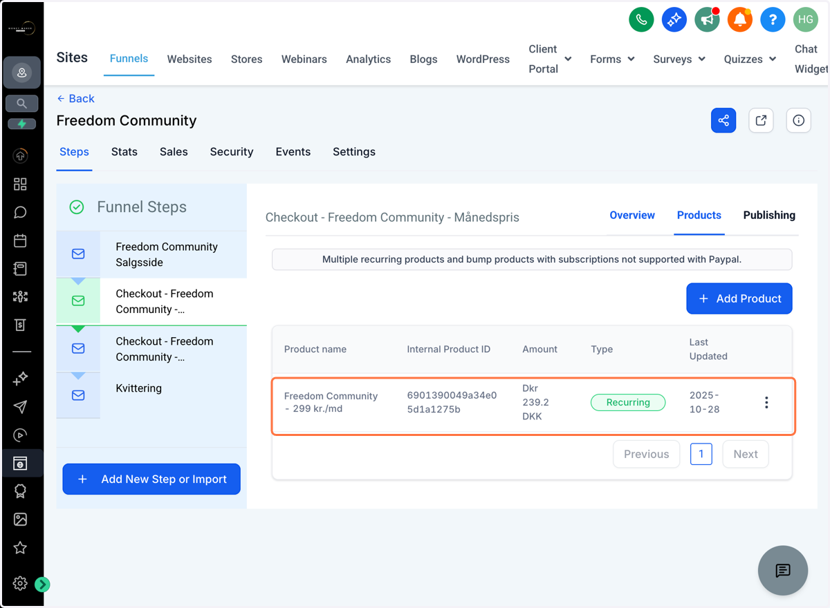Go to the Analytics tab
This screenshot has height=608, width=830.
(x=368, y=59)
